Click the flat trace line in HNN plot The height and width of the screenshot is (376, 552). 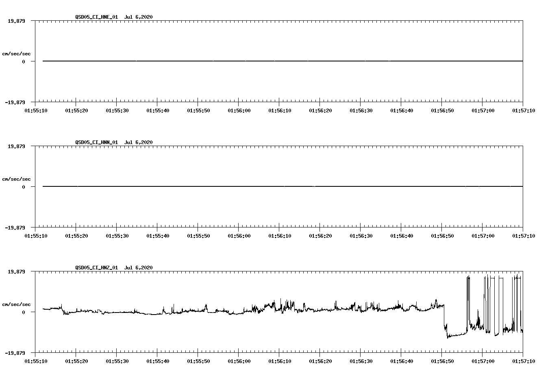283,186
